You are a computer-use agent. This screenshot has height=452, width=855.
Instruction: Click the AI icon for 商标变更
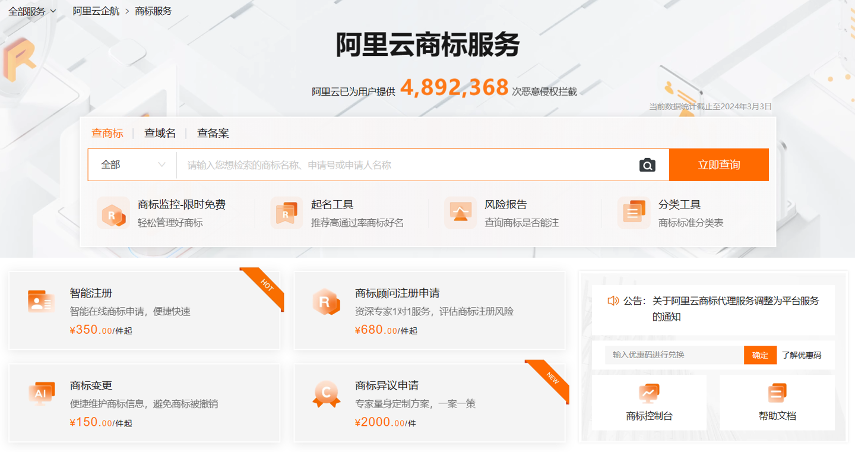tap(40, 393)
